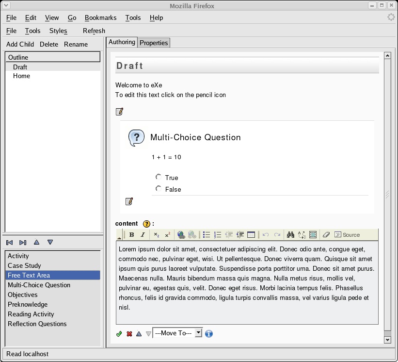Insert a bulleted list
Viewport: 398px width, 362px height.
click(207, 235)
